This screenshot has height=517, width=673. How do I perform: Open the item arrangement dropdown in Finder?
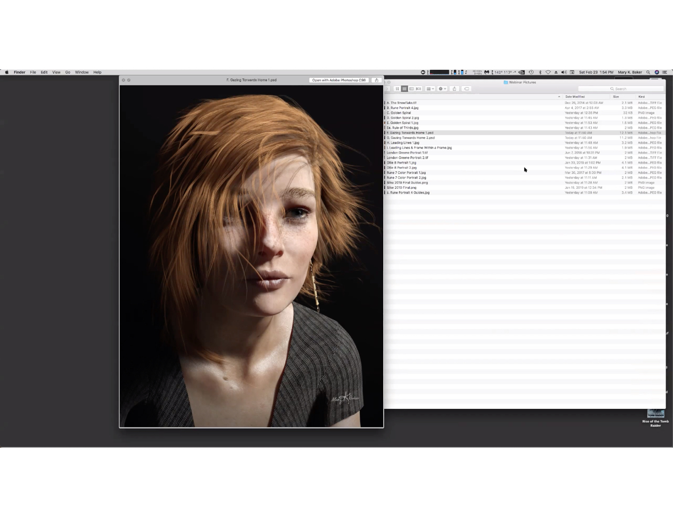430,89
